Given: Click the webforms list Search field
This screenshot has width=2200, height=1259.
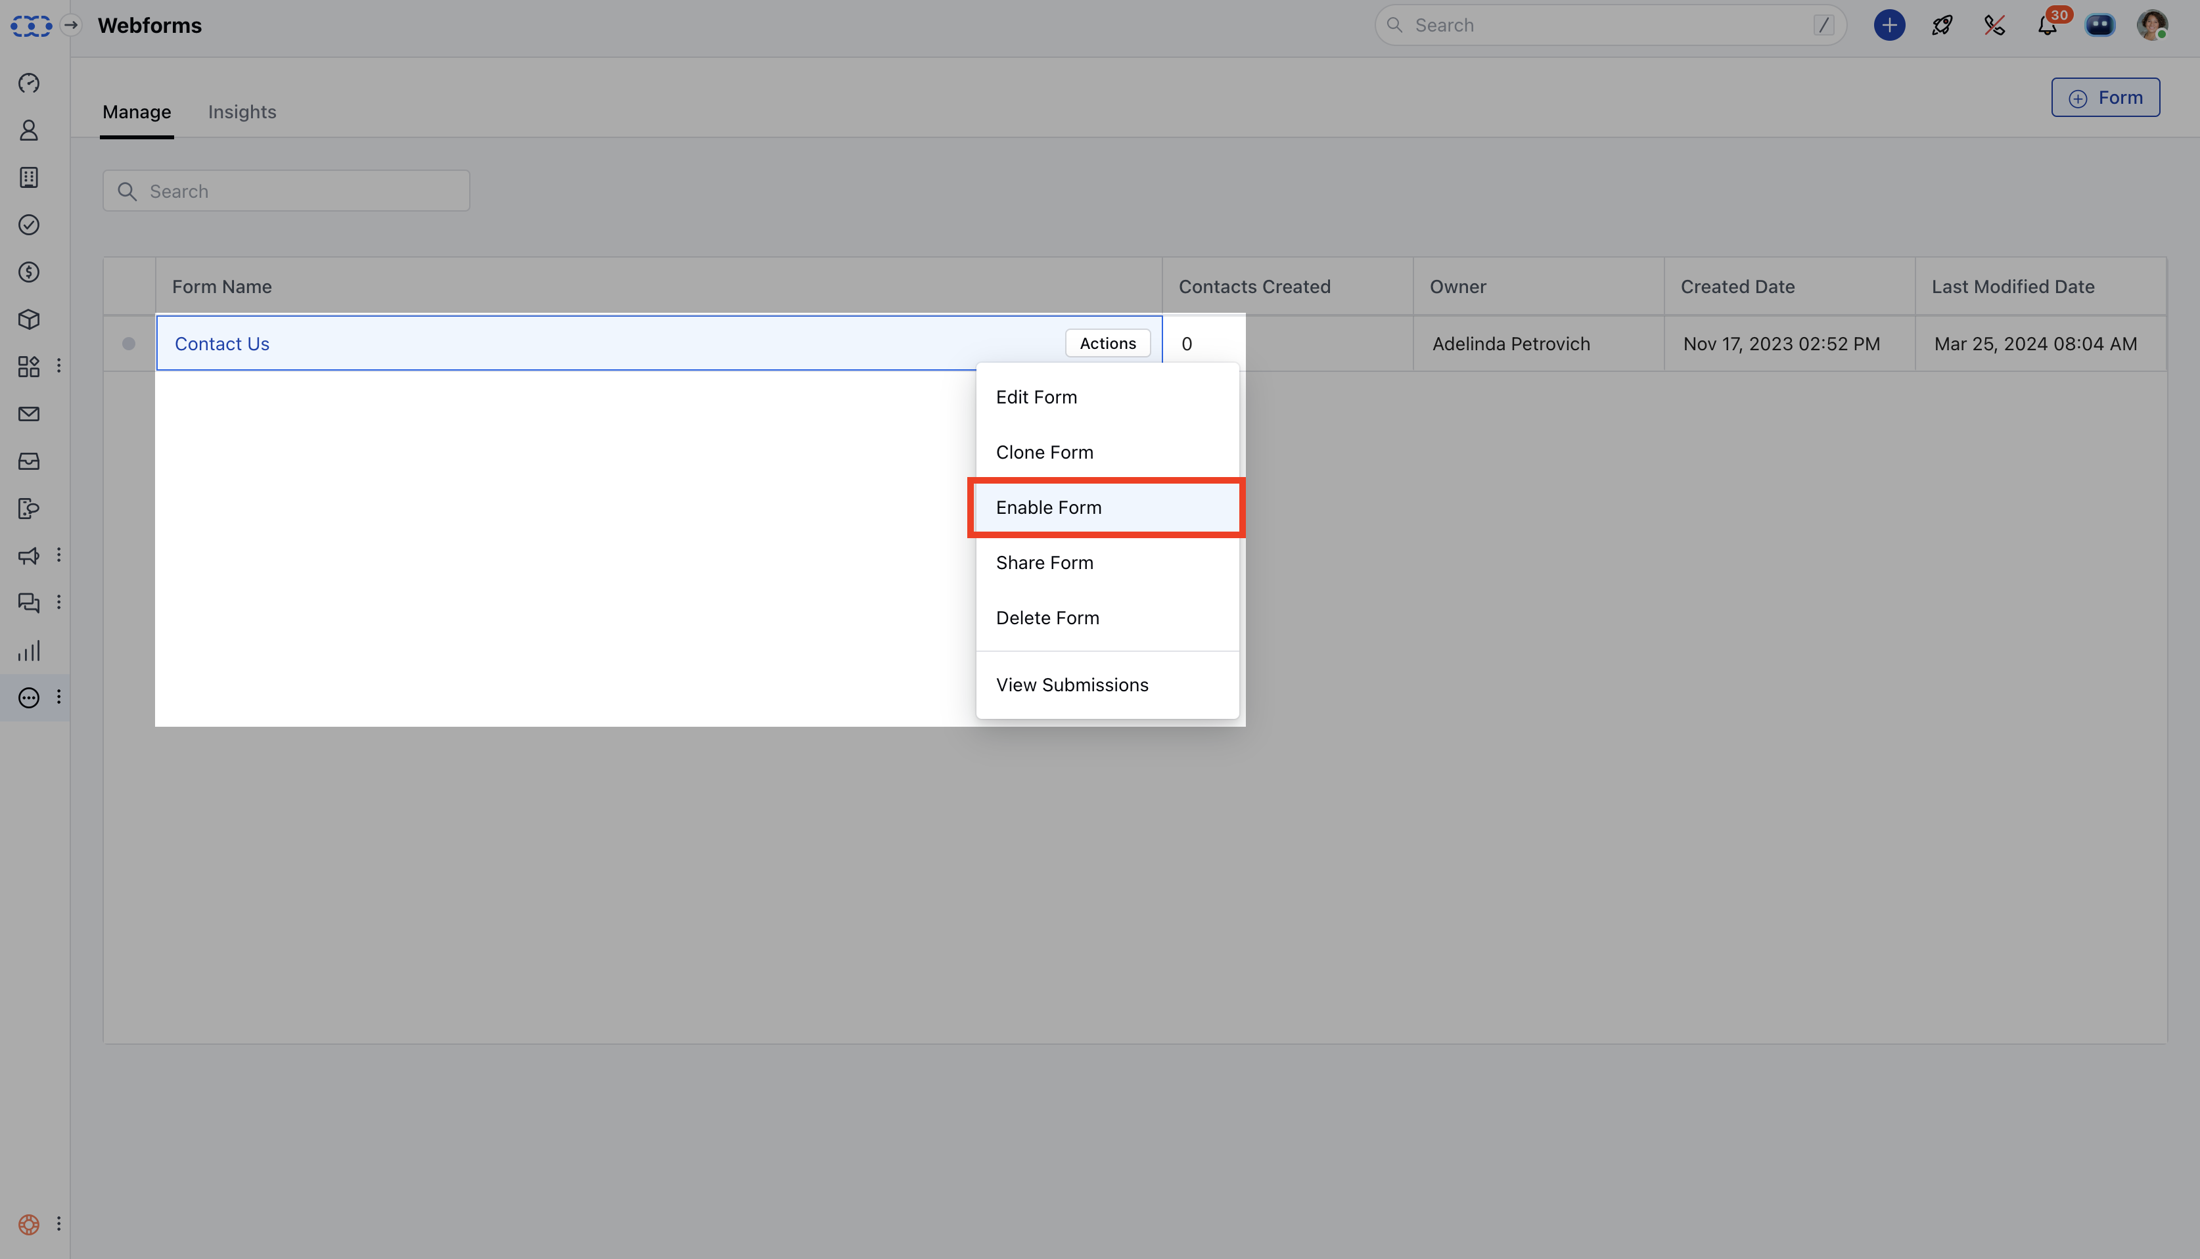Looking at the screenshot, I should tap(286, 191).
